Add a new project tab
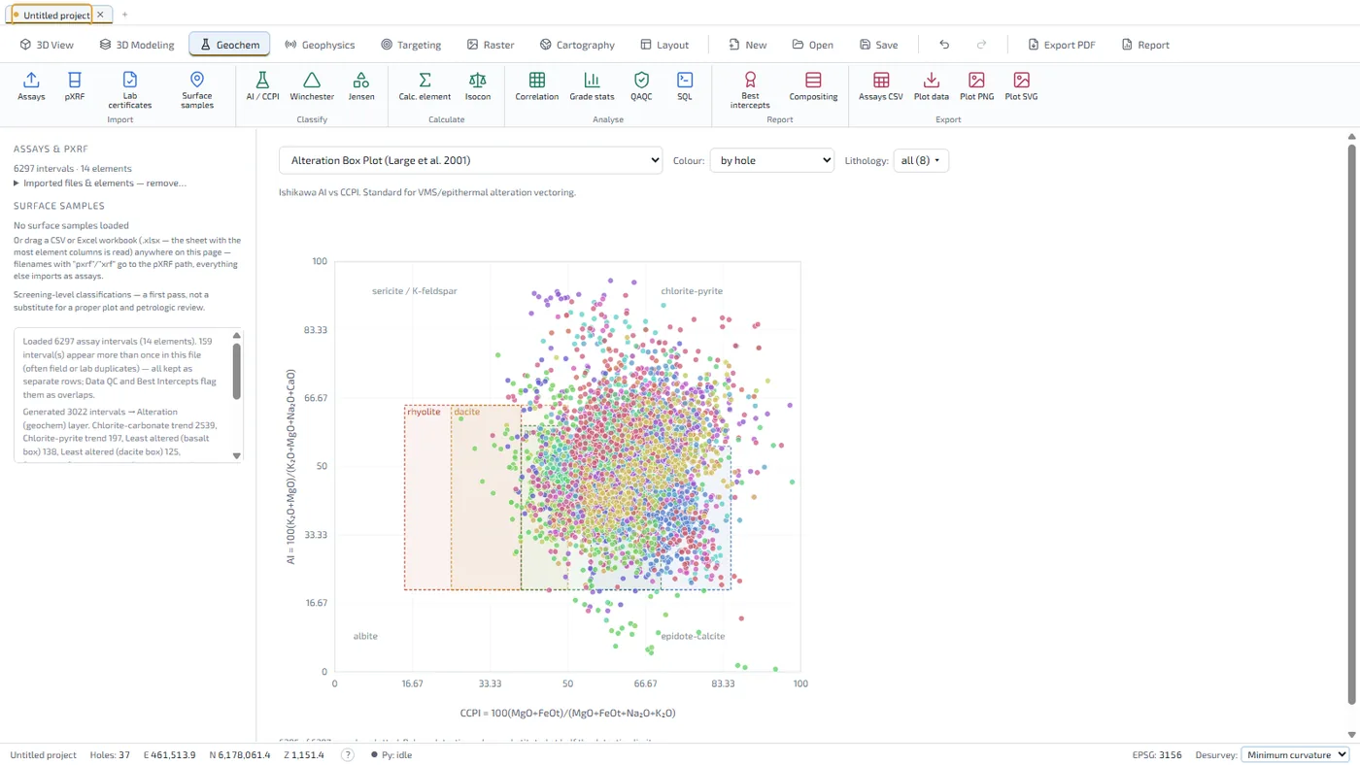 click(124, 15)
